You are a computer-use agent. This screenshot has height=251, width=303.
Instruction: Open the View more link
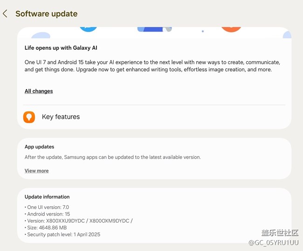[x=36, y=171]
